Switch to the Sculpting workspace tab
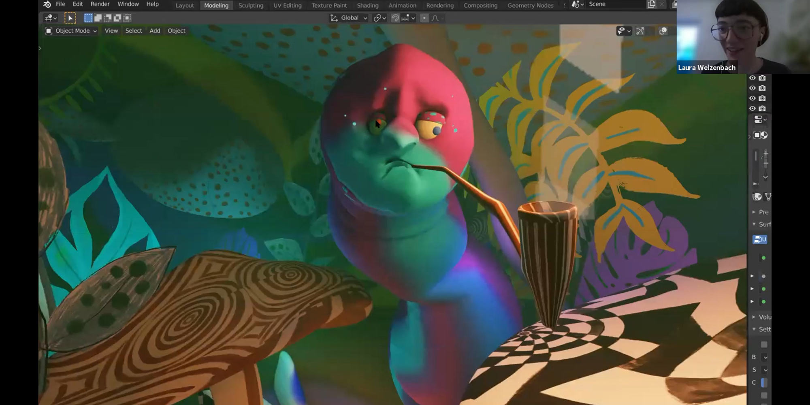The width and height of the screenshot is (810, 405). (251, 5)
